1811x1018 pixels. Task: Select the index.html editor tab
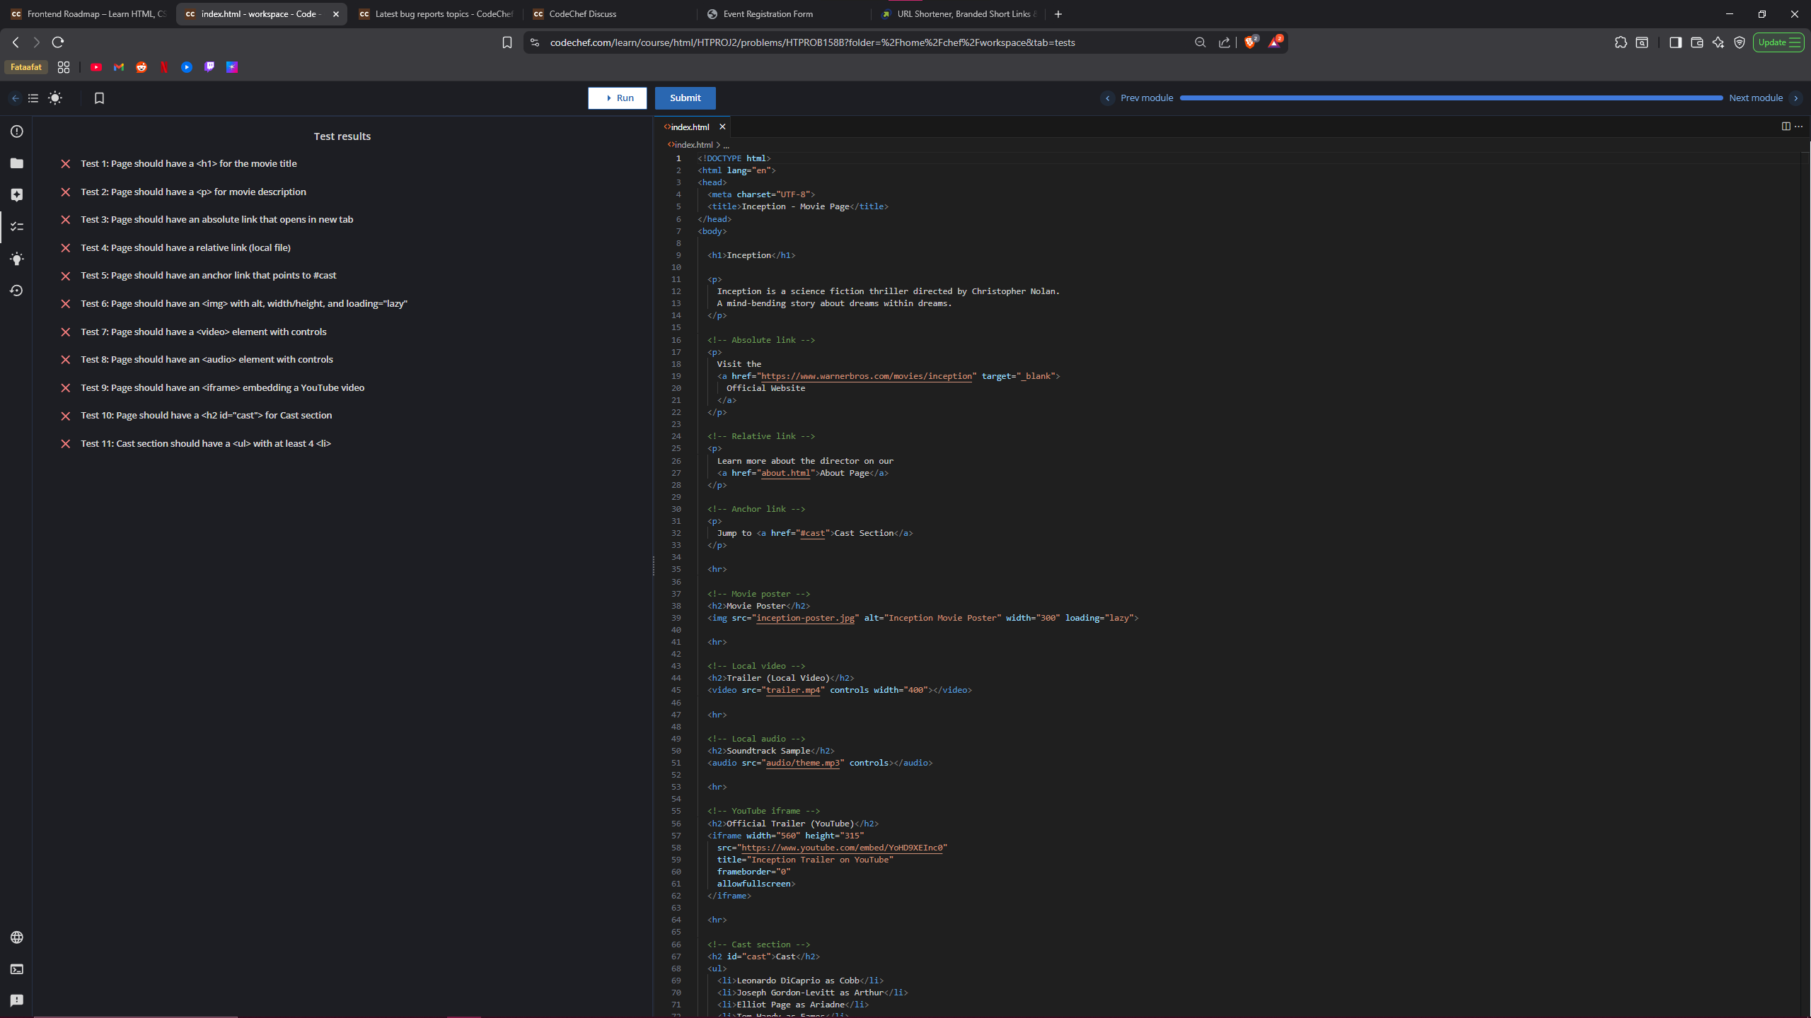[690, 127]
